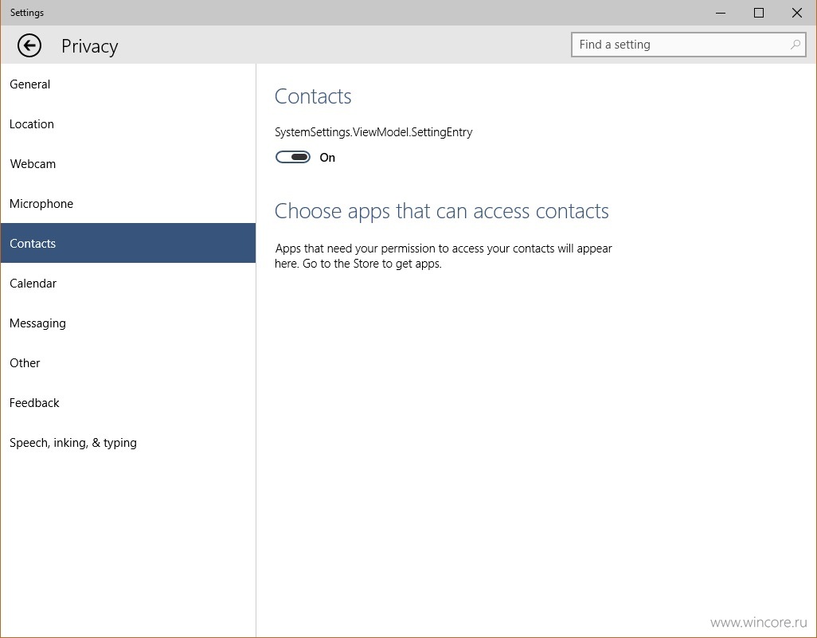Maximize the Settings window

click(759, 13)
